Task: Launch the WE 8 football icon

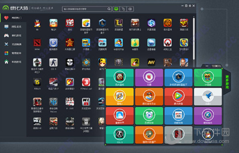Action: point(86,102)
